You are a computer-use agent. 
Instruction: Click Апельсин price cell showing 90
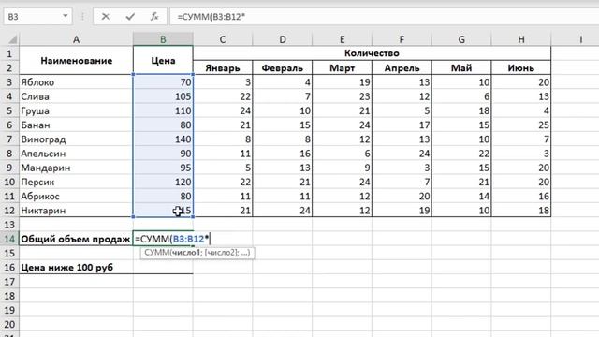click(x=163, y=154)
